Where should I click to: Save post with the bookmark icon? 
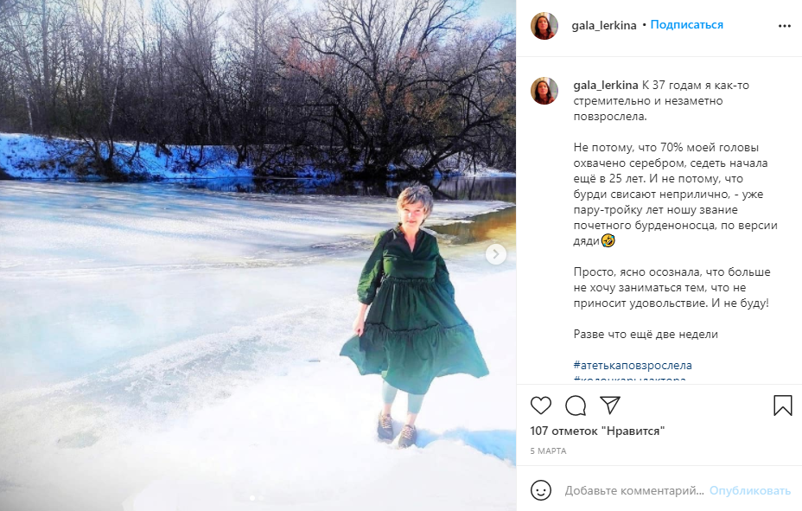(783, 406)
